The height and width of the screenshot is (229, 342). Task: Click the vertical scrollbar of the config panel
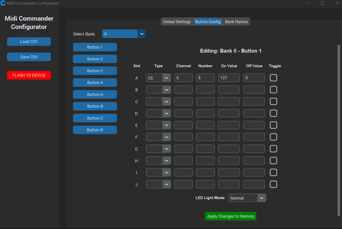pyautogui.click(x=339, y=130)
